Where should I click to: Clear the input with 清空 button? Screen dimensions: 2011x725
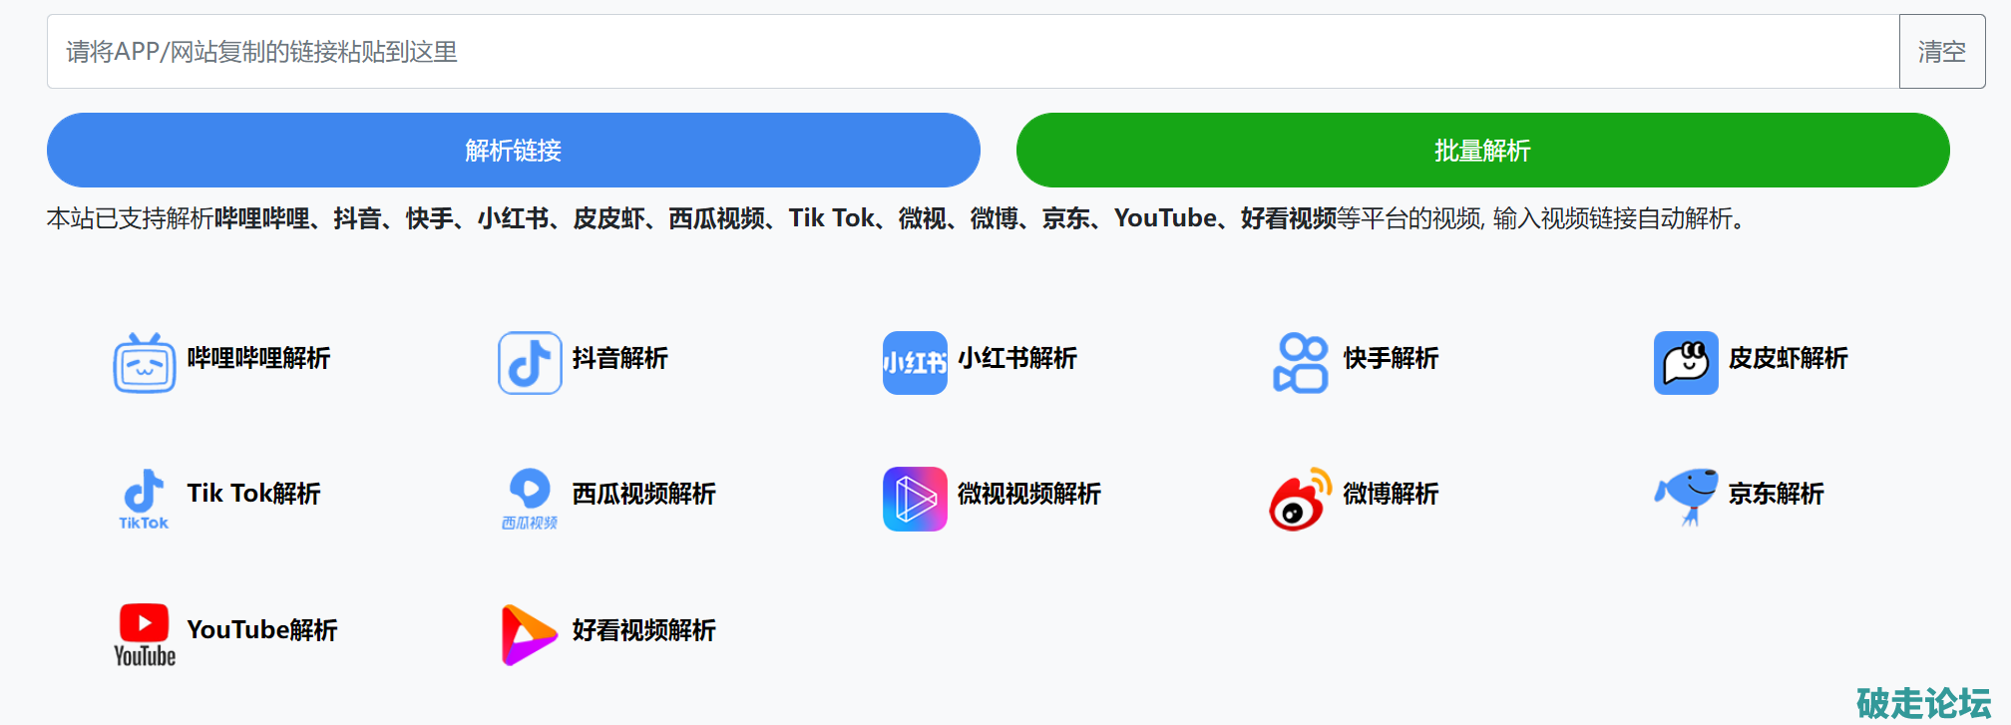tap(1941, 52)
